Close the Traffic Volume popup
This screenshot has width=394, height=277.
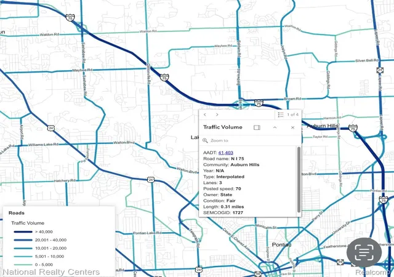click(293, 127)
